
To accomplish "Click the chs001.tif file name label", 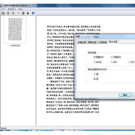I will [15, 46].
